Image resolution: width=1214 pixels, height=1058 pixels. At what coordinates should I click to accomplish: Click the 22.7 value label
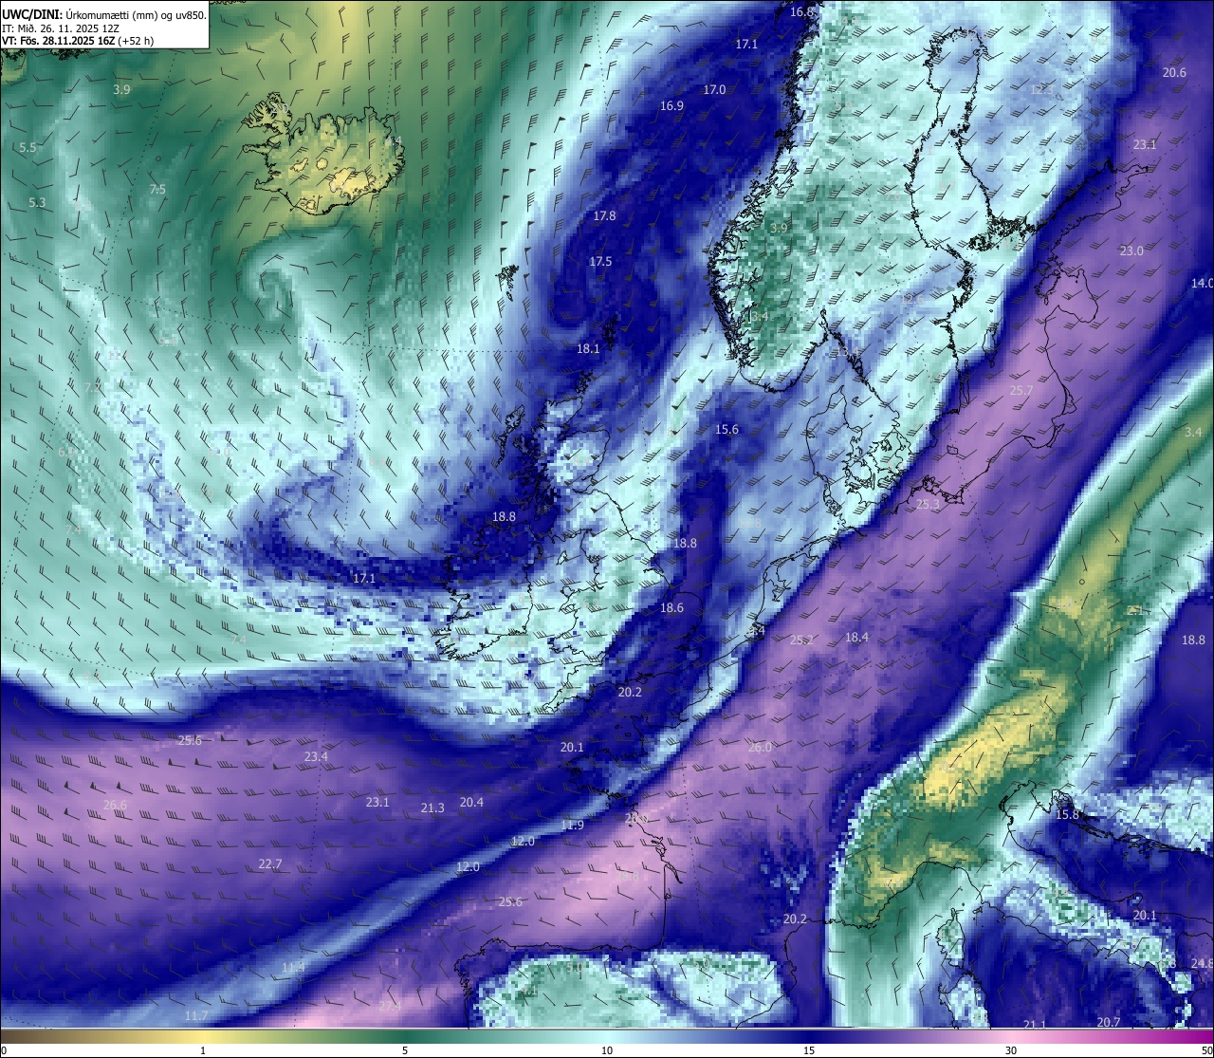pyautogui.click(x=270, y=864)
